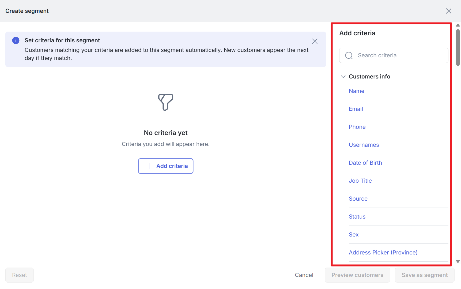Screen dimensions: 461x289
Task: Pick the Date of Birth criterion
Action: (x=365, y=163)
